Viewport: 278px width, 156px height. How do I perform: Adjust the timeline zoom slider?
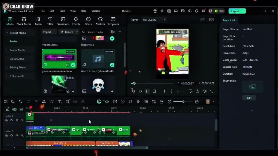click(x=183, y=102)
